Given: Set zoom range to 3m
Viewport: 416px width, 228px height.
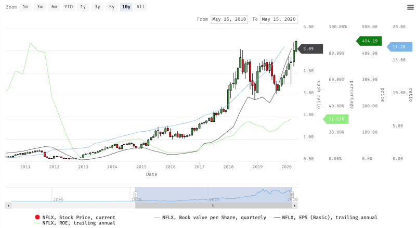Looking at the screenshot, I should click(40, 7).
